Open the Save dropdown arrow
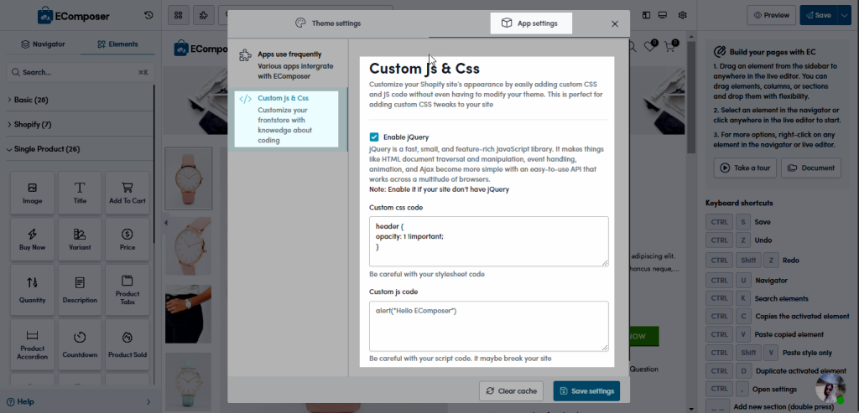This screenshot has height=413, width=859. pos(843,15)
